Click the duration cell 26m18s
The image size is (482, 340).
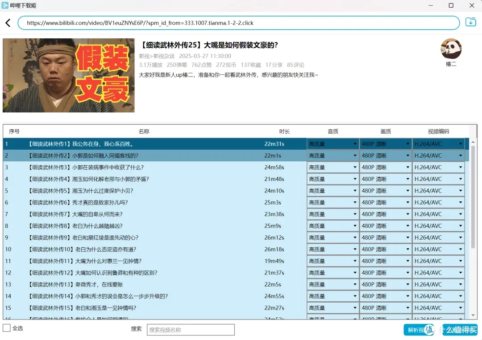coord(274,250)
